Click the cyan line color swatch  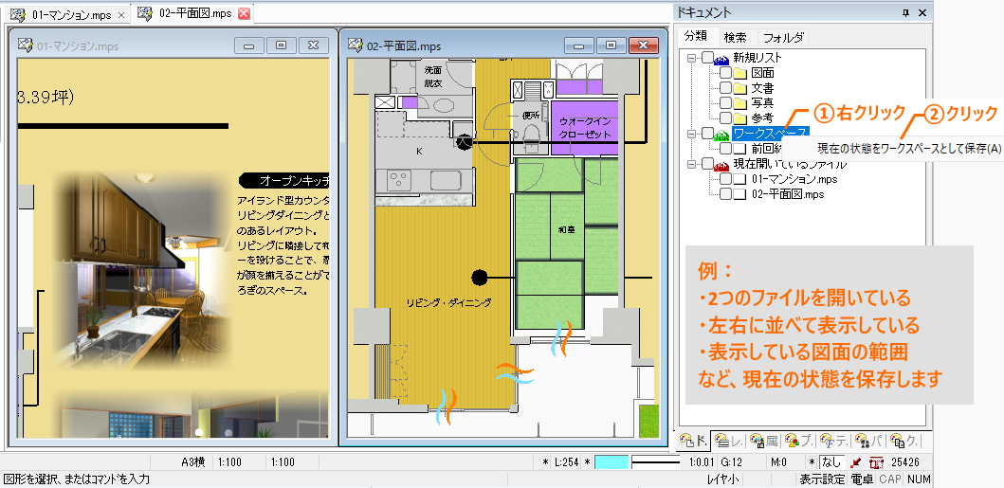click(613, 462)
